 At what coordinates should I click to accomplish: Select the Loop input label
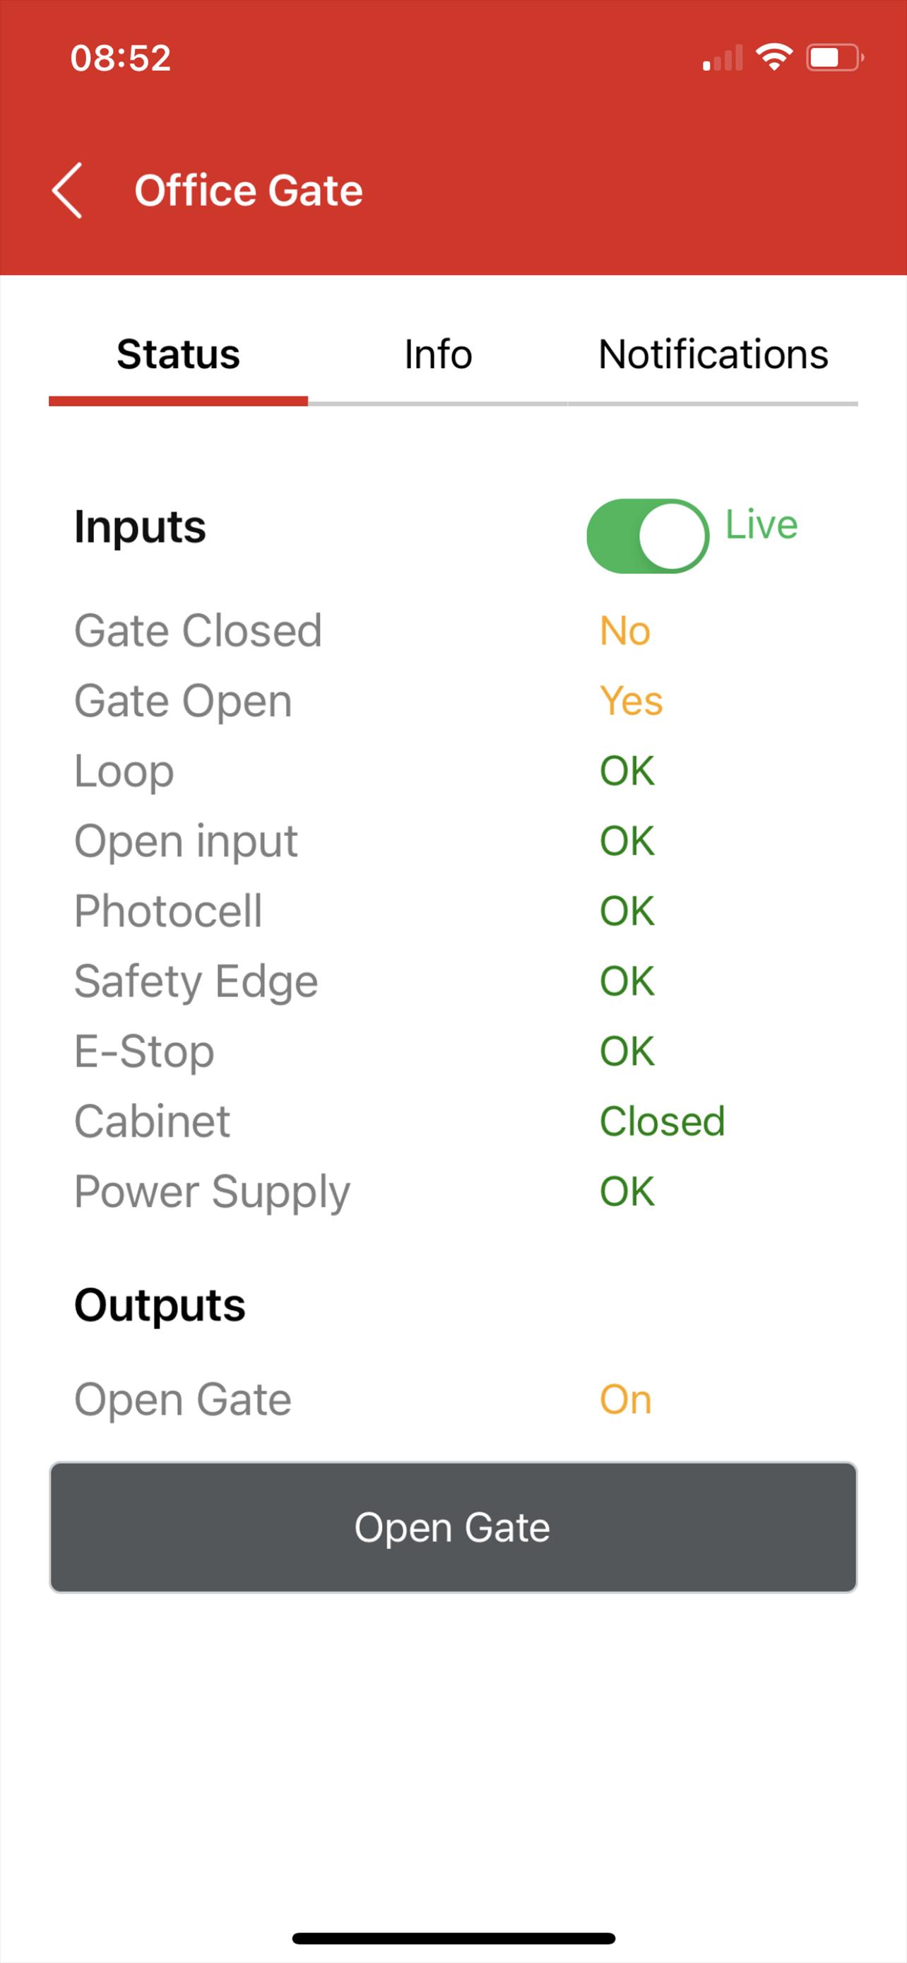pyautogui.click(x=124, y=771)
